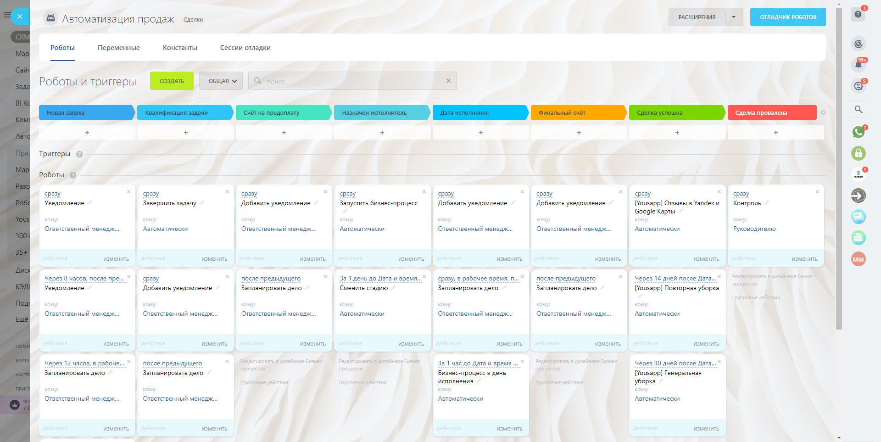Select the teal Счёт на предоплату stage
881x442 pixels.
click(x=284, y=112)
